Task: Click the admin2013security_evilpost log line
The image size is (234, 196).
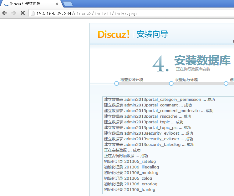Action: (149, 133)
